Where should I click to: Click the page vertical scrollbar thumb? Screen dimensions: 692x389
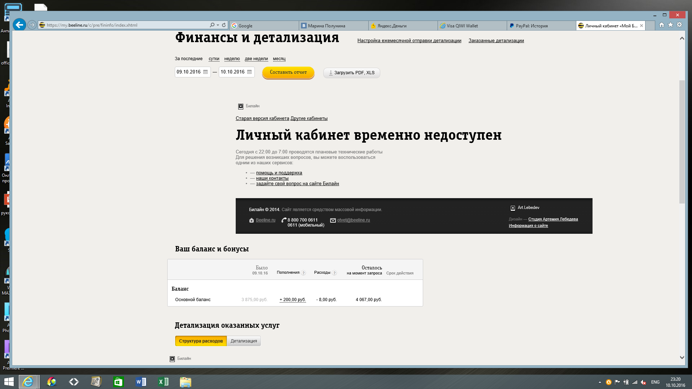682,142
